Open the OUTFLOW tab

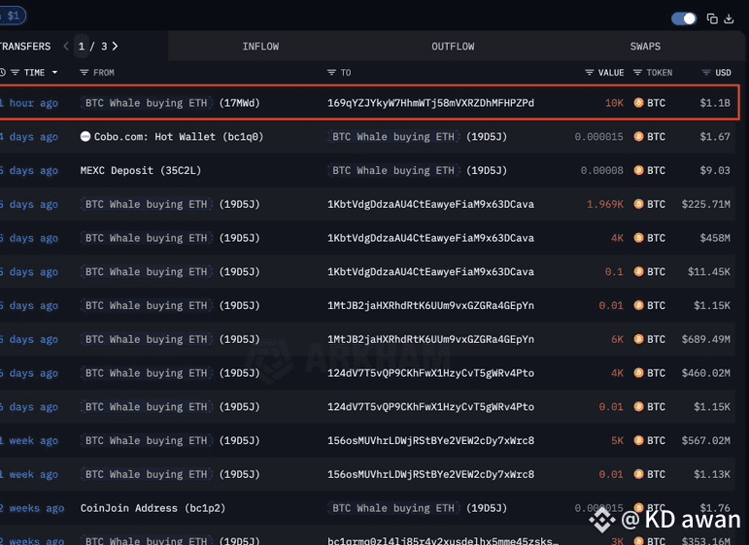454,47
